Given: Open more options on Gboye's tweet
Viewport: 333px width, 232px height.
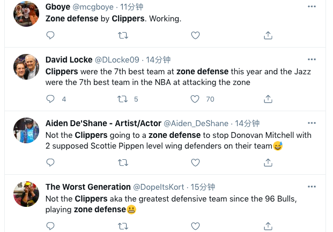Looking at the screenshot, I should click(312, 6).
